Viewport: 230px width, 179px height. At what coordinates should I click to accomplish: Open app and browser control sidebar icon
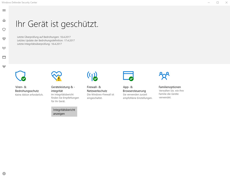tap(4, 57)
